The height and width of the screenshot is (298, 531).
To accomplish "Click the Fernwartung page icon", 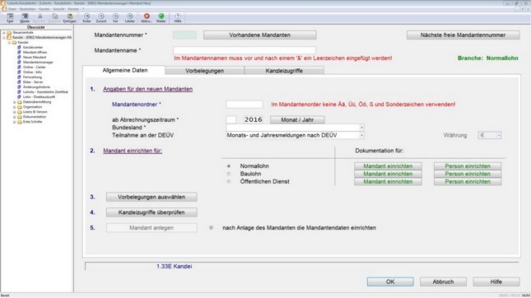I will [19, 77].
